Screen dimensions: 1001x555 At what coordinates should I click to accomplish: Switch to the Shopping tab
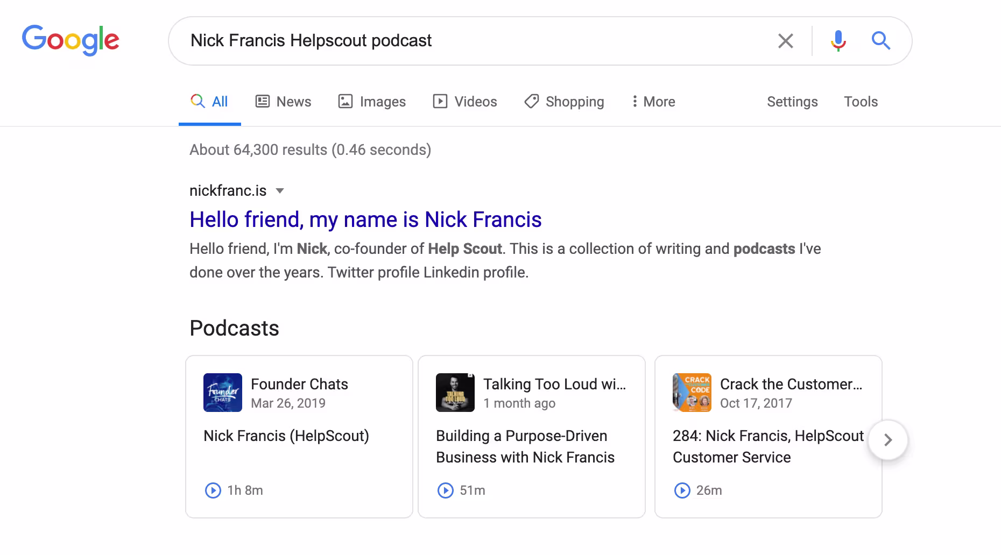click(564, 102)
